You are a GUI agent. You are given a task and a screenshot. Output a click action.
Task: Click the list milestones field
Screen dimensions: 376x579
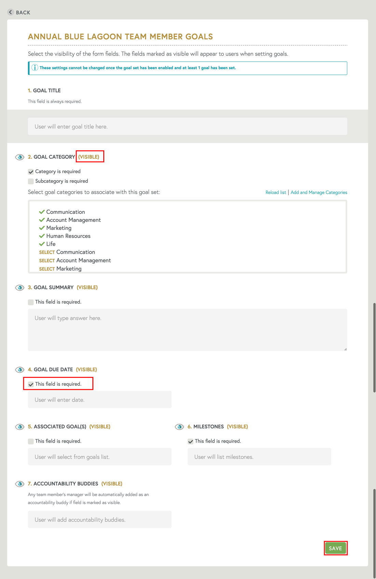pos(259,457)
